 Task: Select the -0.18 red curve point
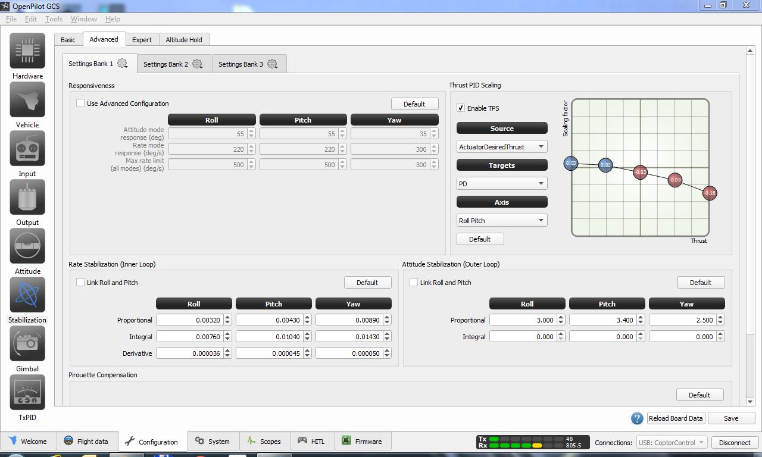click(x=710, y=193)
